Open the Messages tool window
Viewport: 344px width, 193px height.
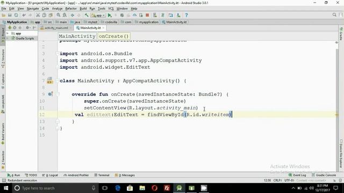[125, 175]
